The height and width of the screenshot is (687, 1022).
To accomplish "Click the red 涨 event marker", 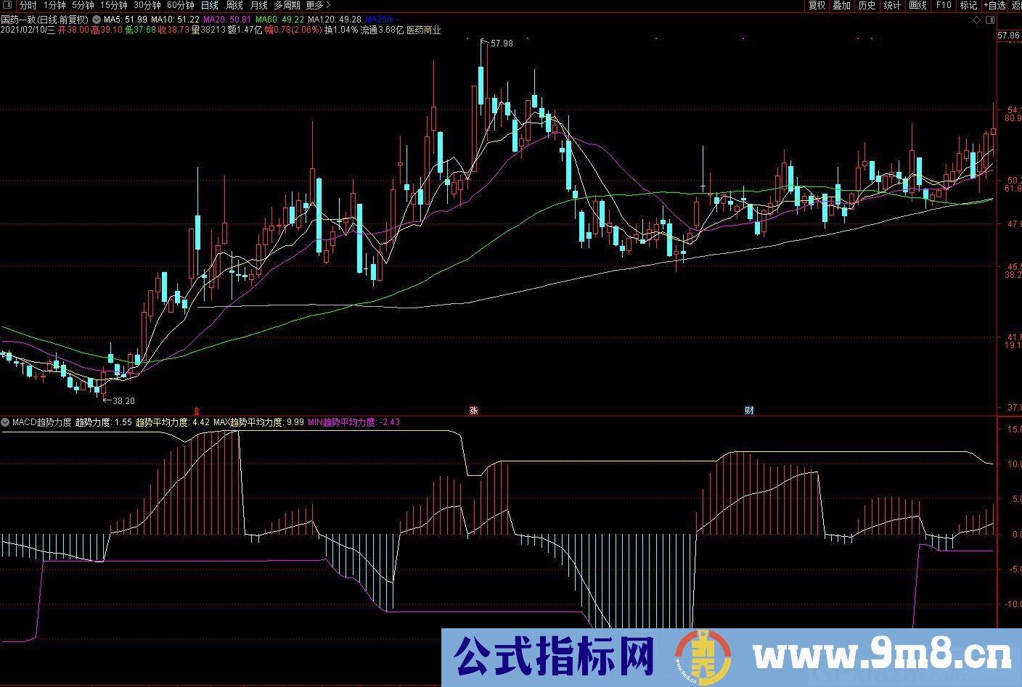I will click(473, 410).
